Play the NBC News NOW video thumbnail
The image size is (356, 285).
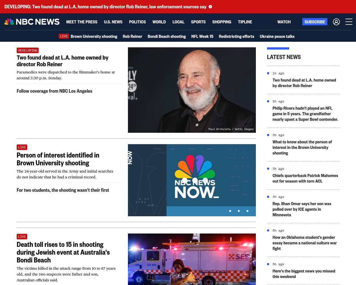pos(192,180)
